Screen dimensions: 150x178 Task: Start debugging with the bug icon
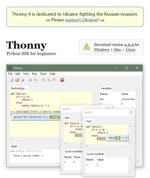click(x=35, y=80)
